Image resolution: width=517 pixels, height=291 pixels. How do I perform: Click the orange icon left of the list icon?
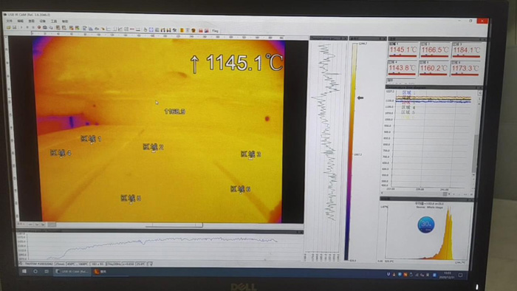point(182,30)
